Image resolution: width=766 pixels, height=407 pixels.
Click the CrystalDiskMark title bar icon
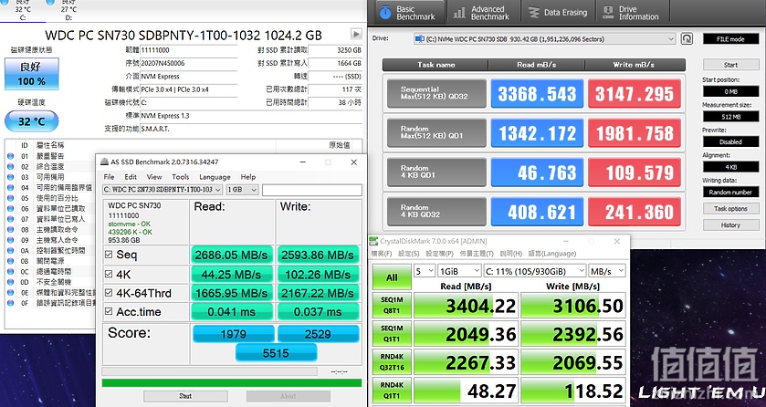373,241
